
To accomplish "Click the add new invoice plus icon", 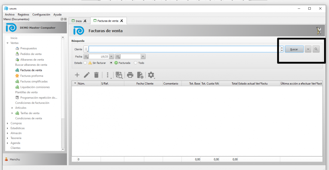I will tap(77, 75).
